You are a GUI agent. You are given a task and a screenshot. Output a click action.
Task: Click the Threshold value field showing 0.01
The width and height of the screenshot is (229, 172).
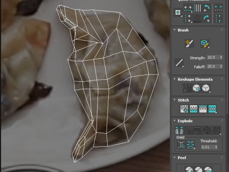click(x=208, y=147)
